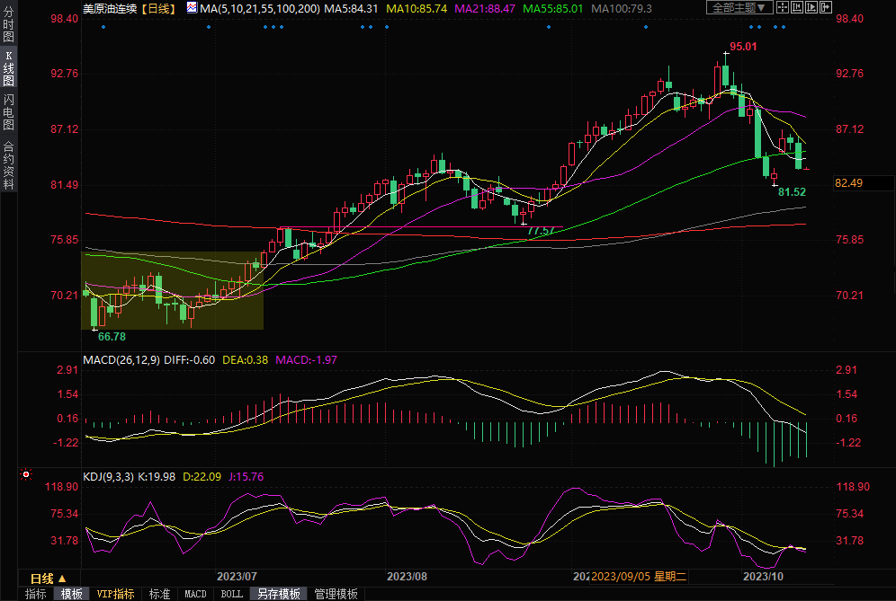Open the 闪电图 side tab
The width and height of the screenshot is (896, 601).
(x=8, y=111)
